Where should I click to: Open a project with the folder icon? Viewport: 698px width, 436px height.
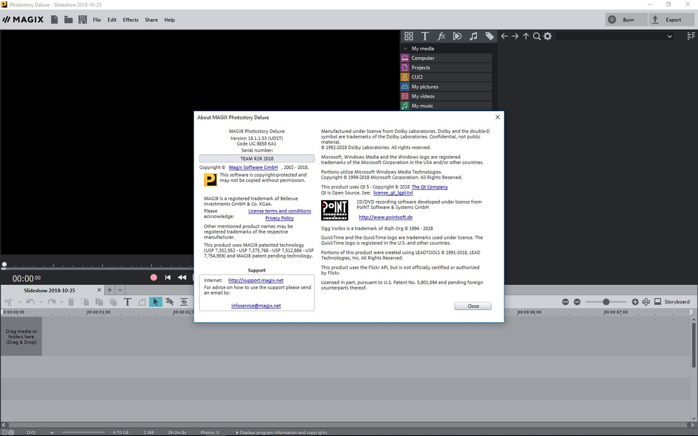[68, 20]
